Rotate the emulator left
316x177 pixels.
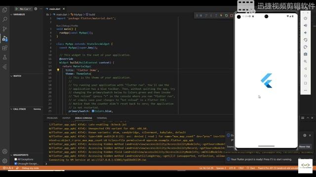[x=306, y=40]
